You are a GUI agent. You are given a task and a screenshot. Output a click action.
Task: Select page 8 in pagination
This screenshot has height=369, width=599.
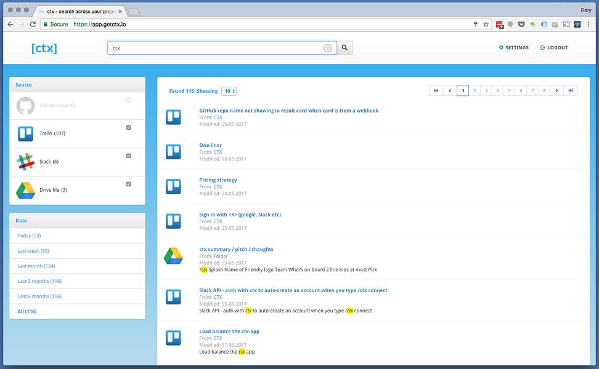(544, 91)
